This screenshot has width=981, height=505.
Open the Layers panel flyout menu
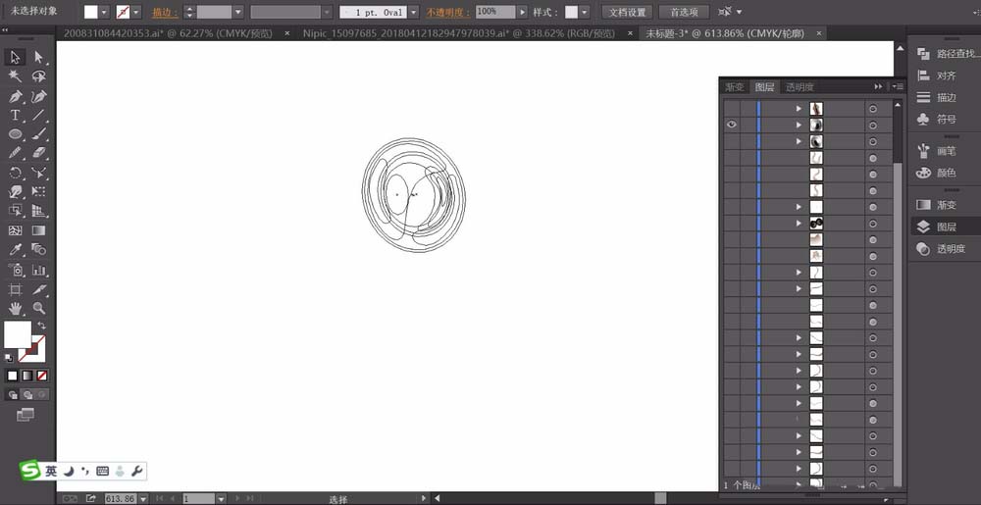tap(898, 87)
